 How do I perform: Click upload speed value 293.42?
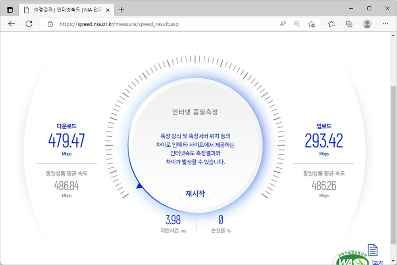tap(324, 141)
